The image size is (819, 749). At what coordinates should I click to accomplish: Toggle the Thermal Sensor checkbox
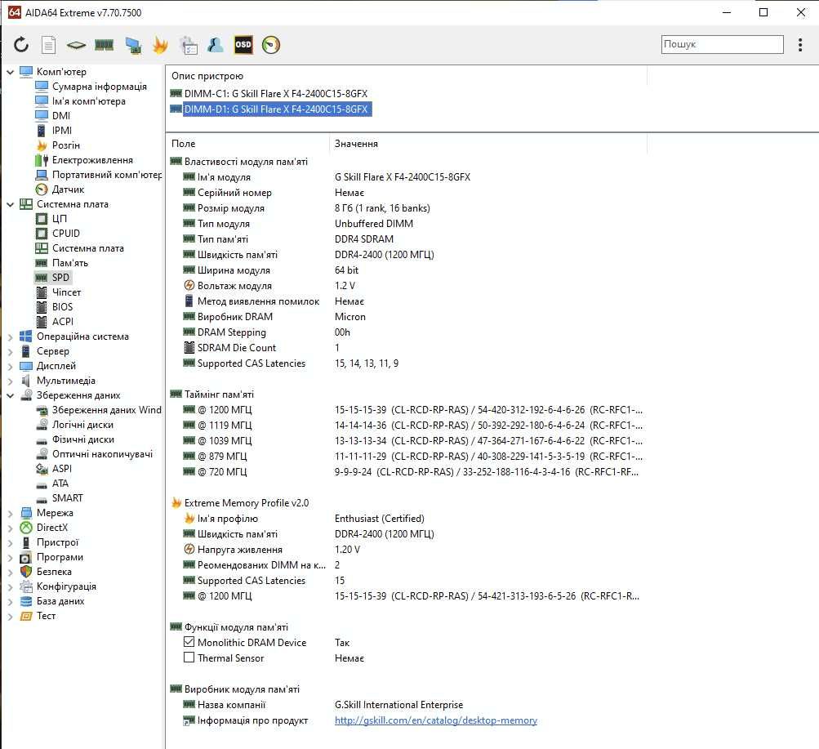click(189, 658)
